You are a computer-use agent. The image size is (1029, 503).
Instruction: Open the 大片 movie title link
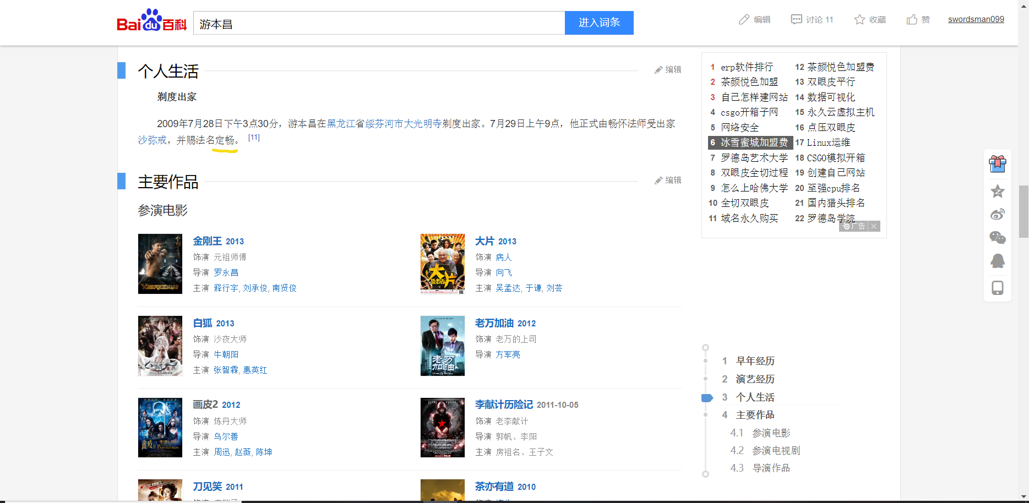click(x=484, y=241)
